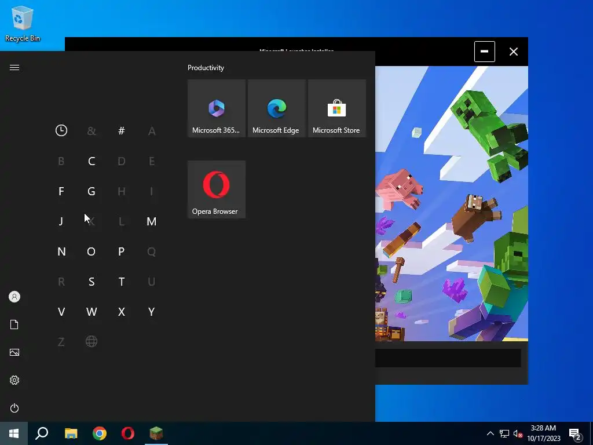Launch the Opera Browser tile
This screenshot has height=445, width=593.
tap(217, 189)
